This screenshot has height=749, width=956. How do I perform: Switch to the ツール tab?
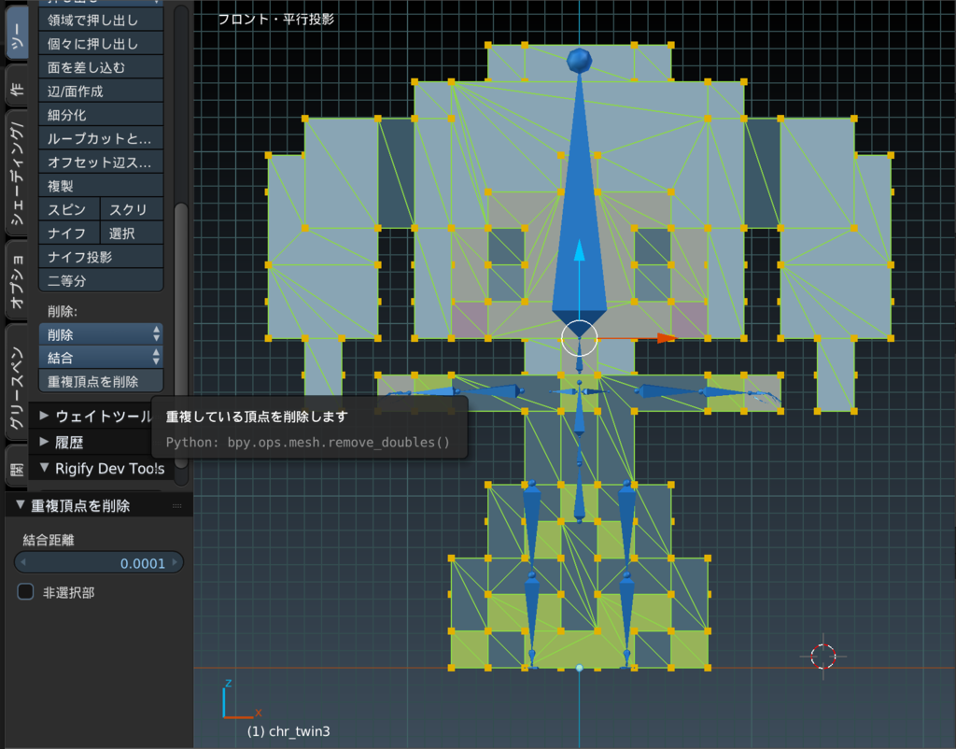17,33
